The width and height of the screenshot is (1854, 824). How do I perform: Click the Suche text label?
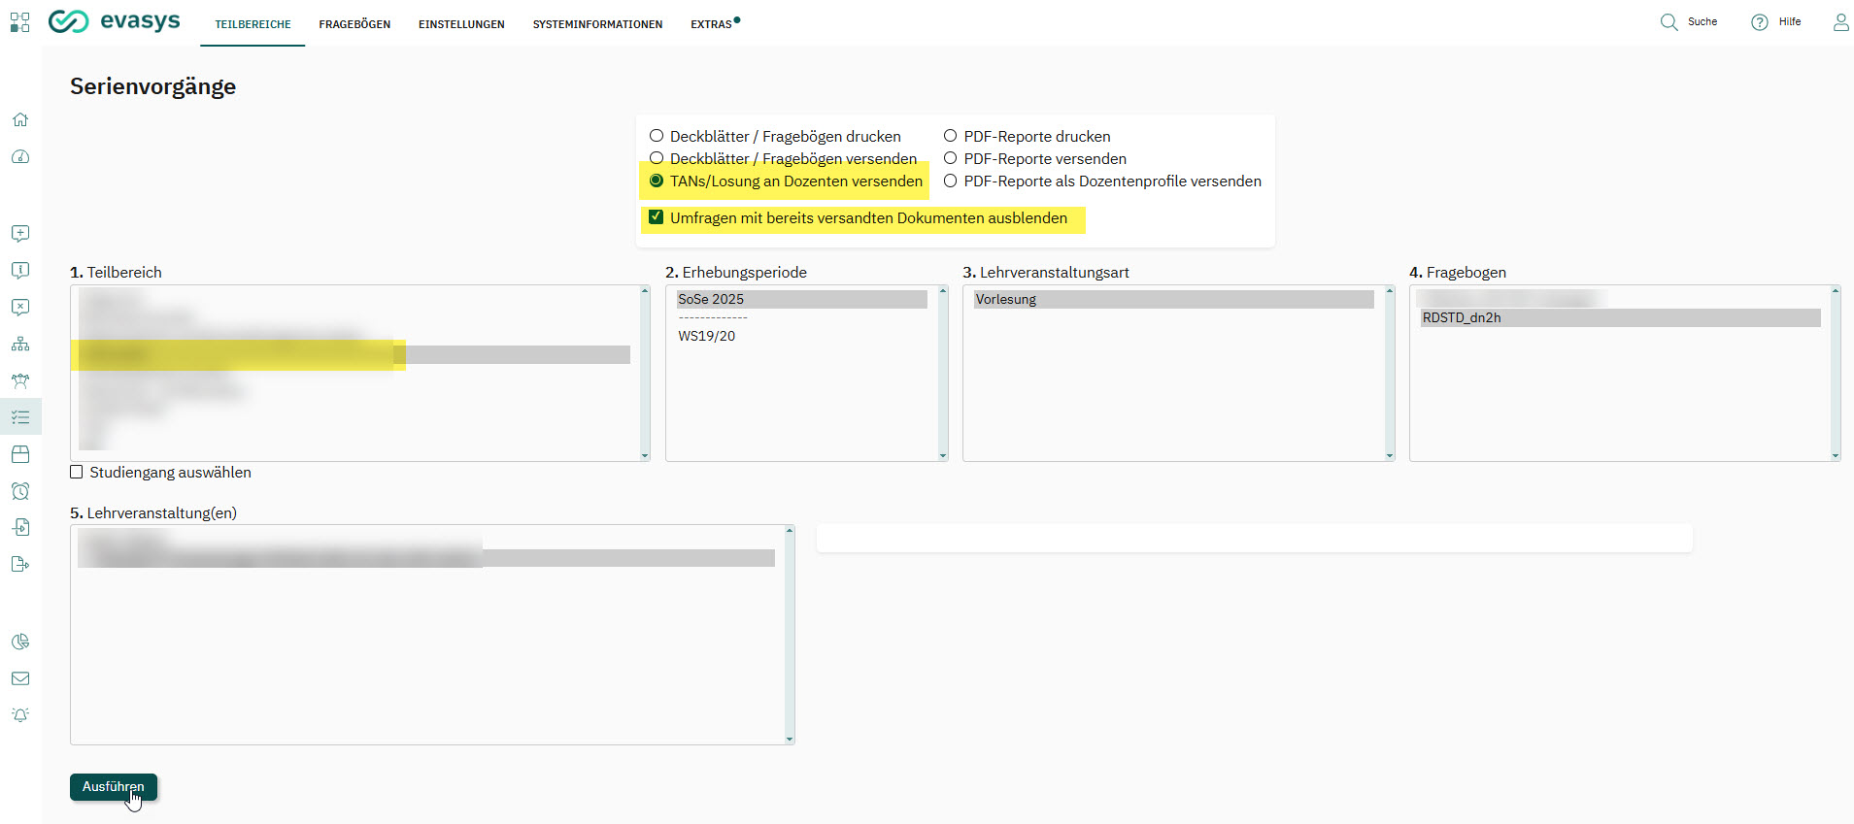1702,21
